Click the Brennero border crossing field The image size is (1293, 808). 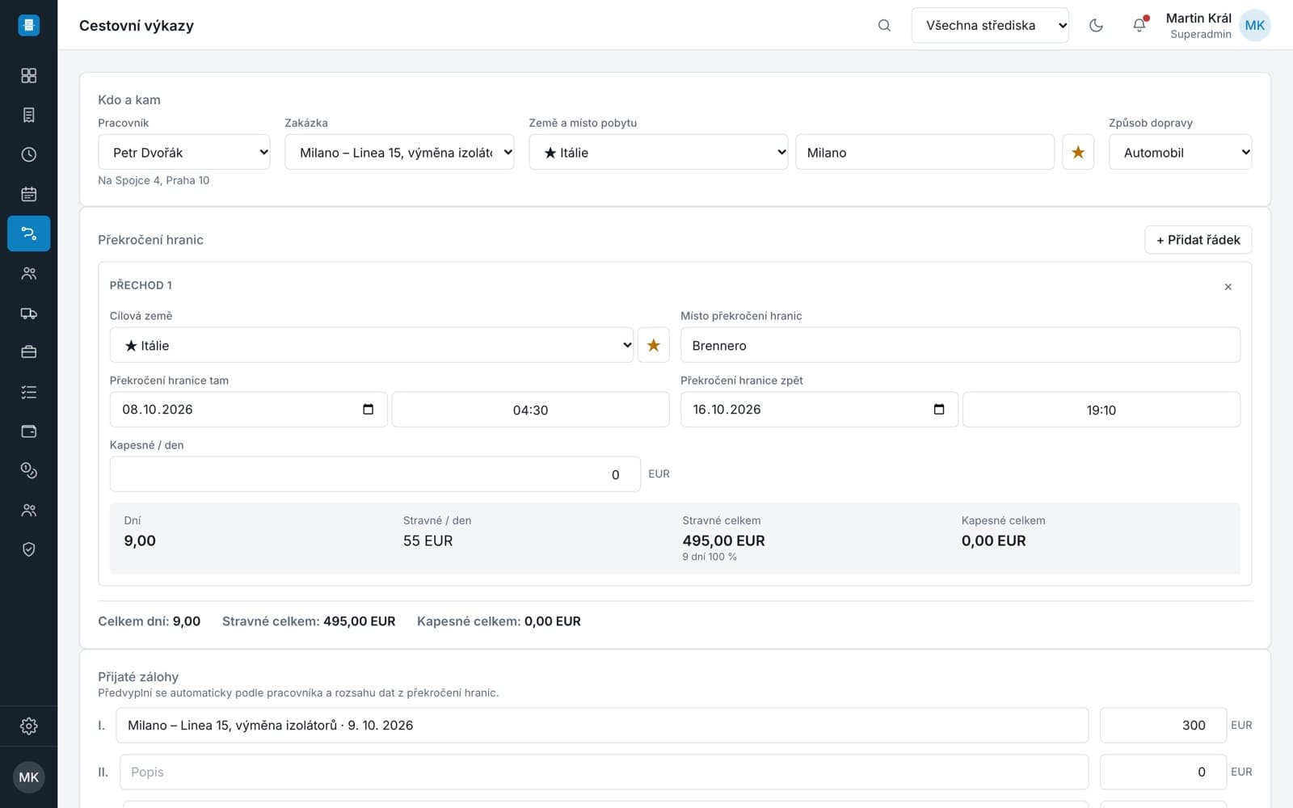coord(960,345)
